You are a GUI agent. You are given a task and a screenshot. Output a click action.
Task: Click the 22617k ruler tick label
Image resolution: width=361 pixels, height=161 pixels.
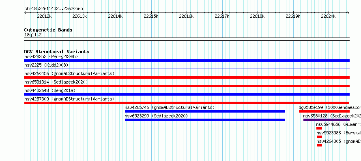tap(222, 16)
